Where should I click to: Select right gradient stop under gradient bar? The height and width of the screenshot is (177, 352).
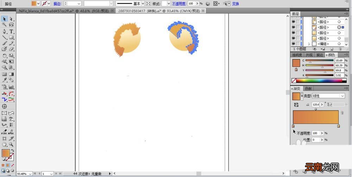[339, 126]
